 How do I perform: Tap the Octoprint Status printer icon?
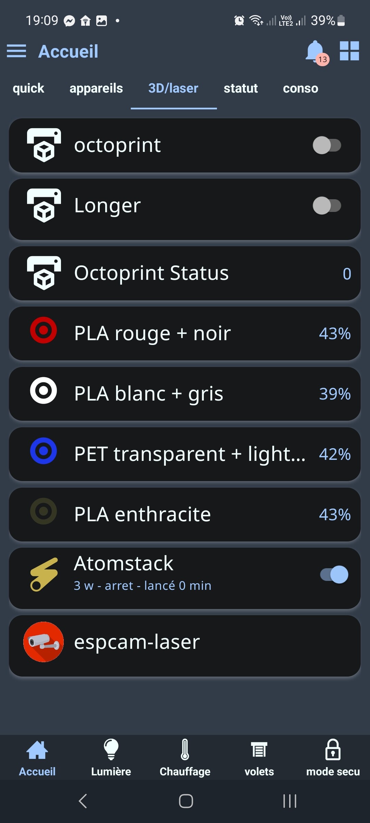[x=44, y=273]
